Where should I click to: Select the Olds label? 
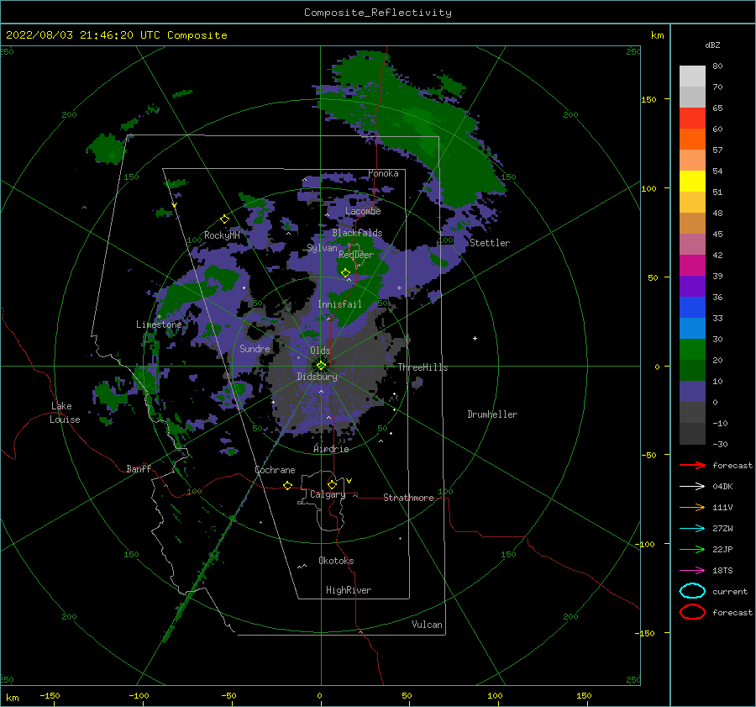pos(320,351)
